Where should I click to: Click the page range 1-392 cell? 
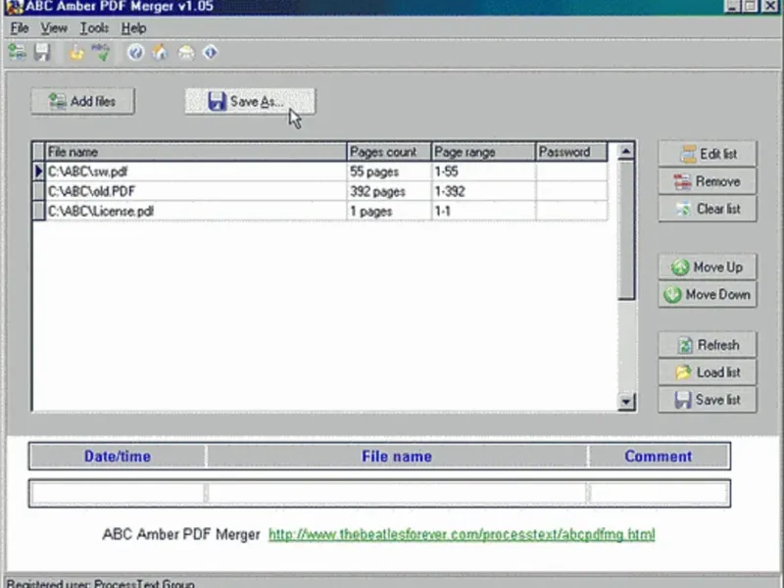click(483, 191)
